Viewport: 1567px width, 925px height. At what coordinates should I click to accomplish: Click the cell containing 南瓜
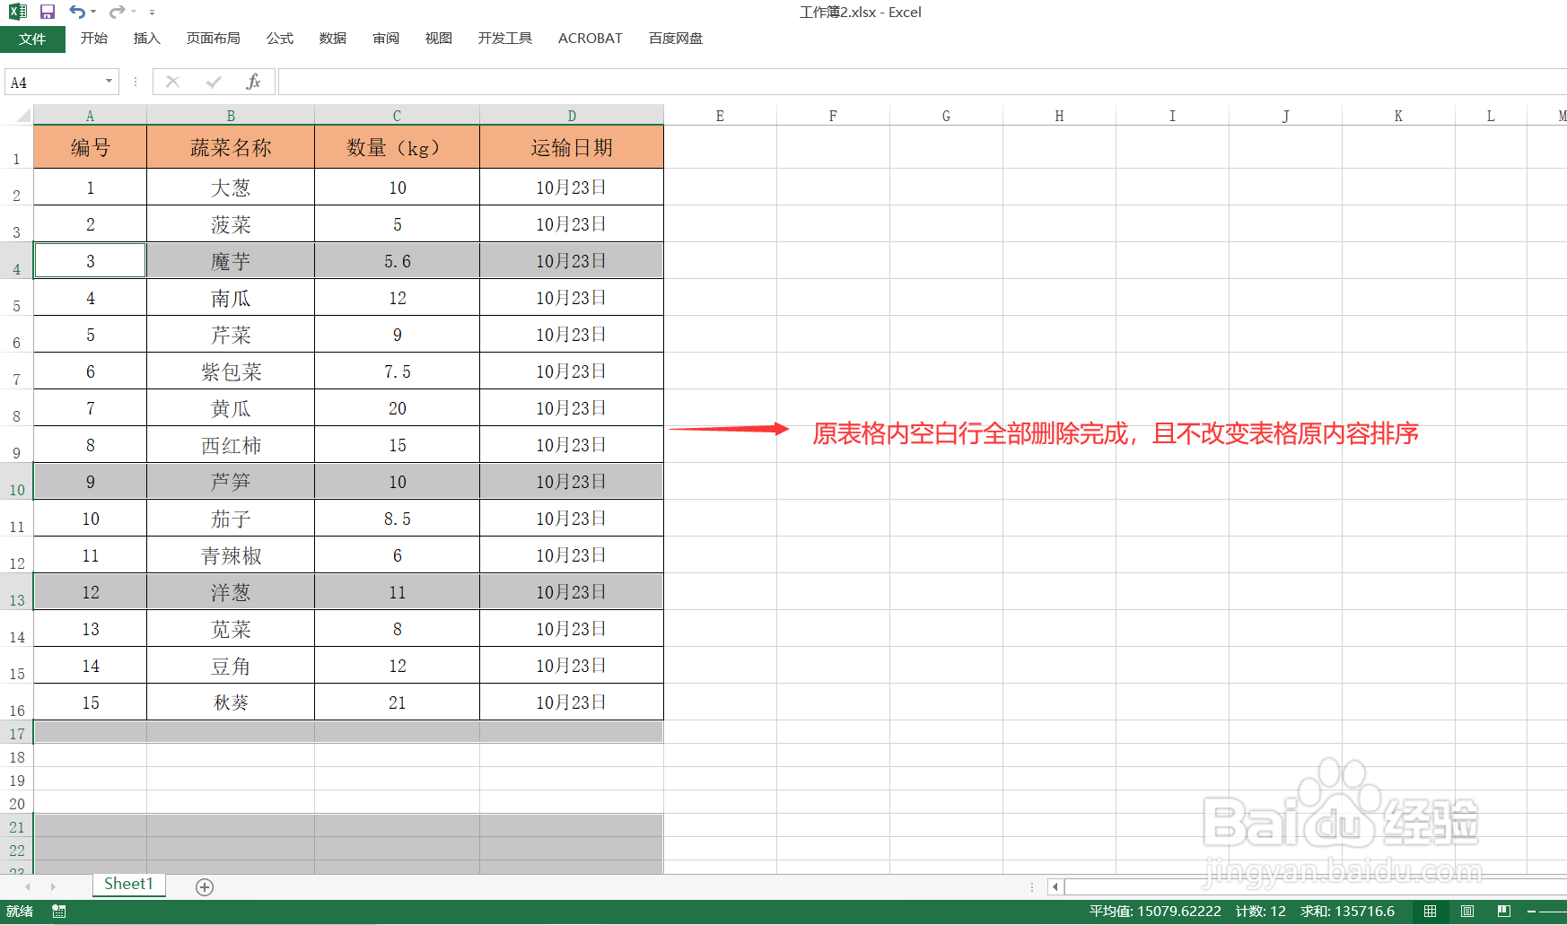point(231,298)
